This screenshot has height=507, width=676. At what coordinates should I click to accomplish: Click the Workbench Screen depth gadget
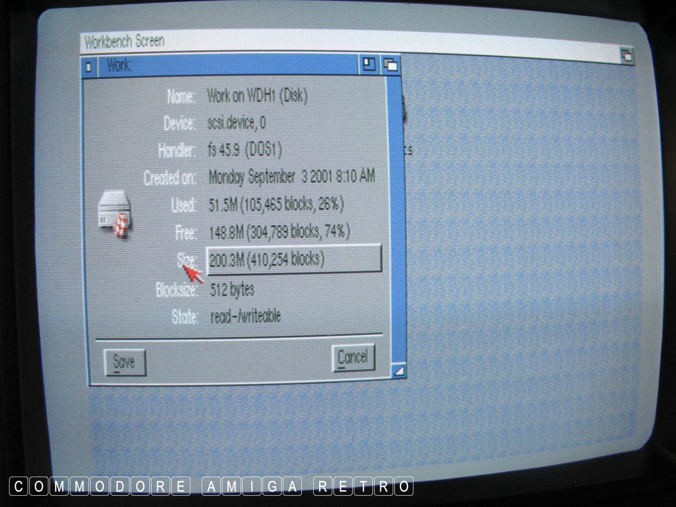[626, 55]
